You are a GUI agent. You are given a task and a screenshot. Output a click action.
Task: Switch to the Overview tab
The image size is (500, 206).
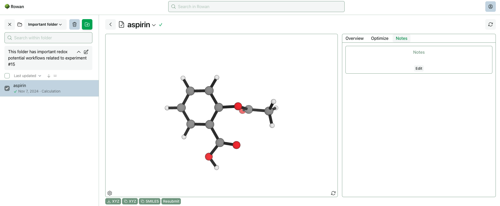pos(354,38)
